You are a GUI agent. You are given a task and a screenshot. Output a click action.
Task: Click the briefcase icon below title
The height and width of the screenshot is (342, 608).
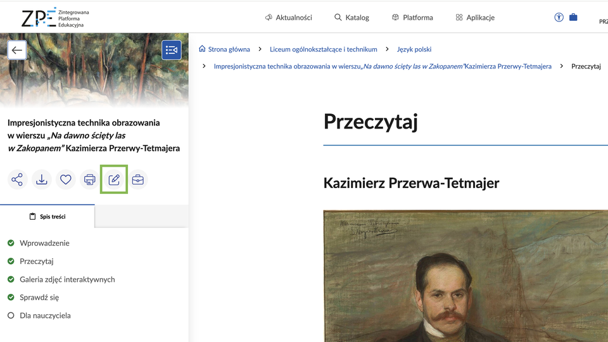point(137,180)
